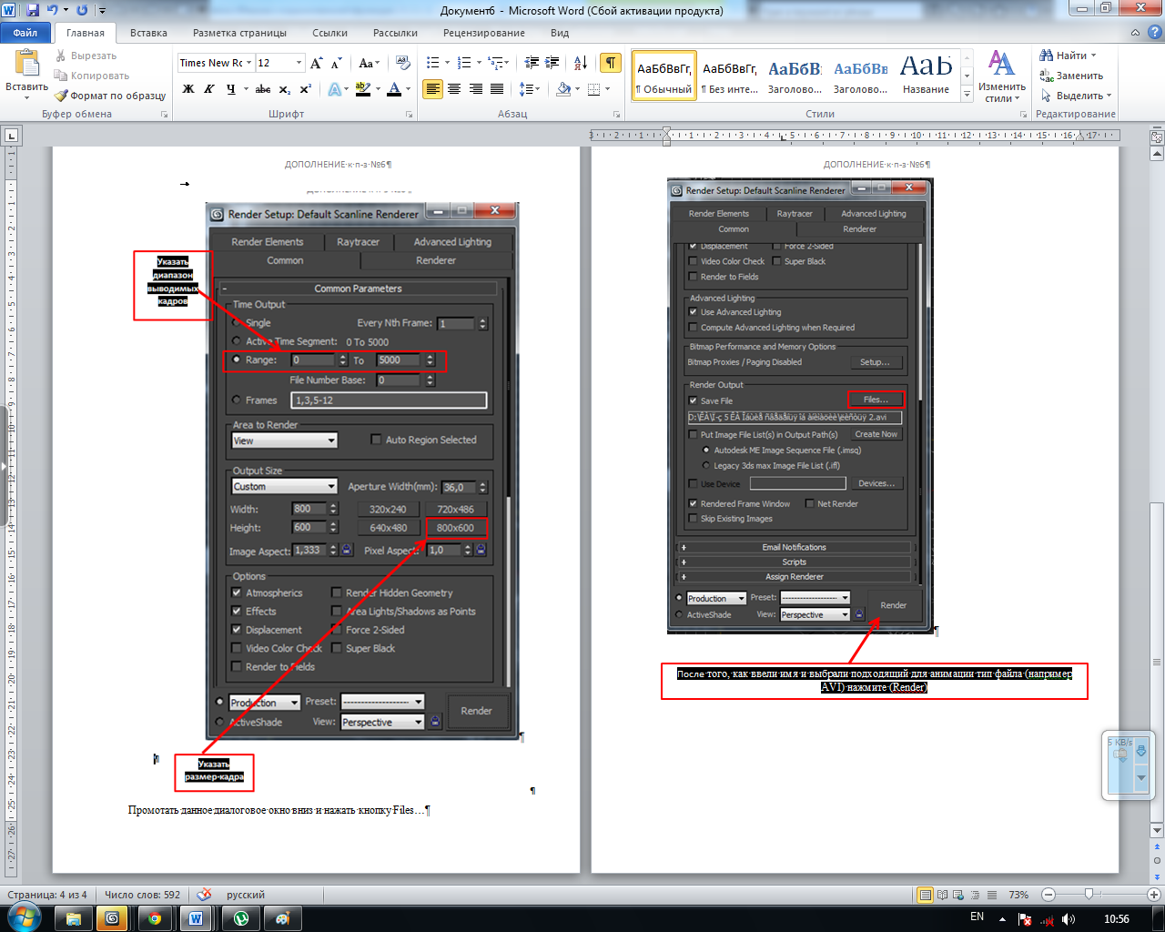The width and height of the screenshot is (1165, 932).
Task: Click the volume icon in system tray
Action: 1069,919
